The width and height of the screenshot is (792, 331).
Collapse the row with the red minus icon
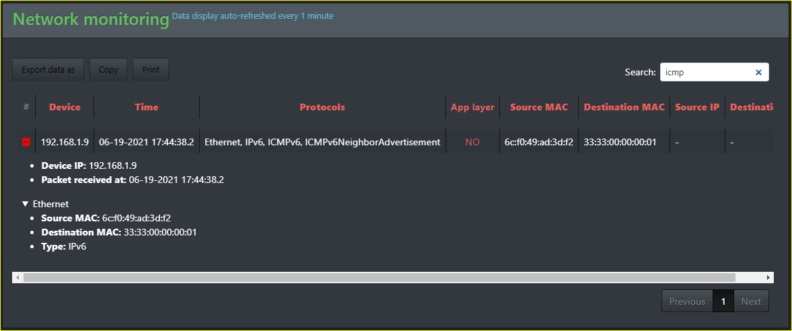[26, 143]
